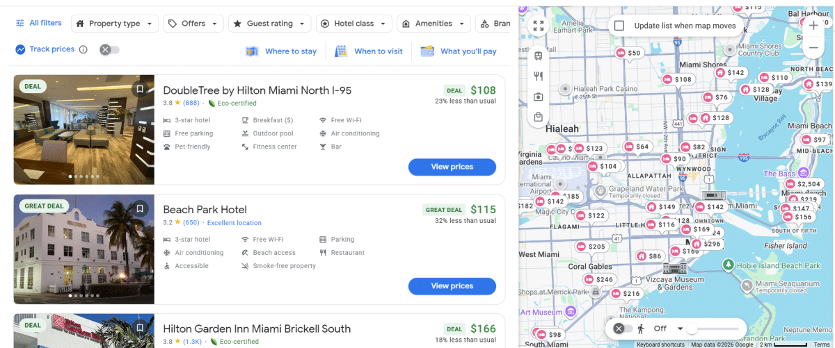Expand the Guest rating filter
This screenshot has width=835, height=348.
tap(269, 24)
